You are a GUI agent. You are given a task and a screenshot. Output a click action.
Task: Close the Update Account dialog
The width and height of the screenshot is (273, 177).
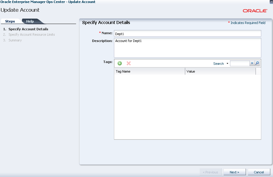pos(271,2)
